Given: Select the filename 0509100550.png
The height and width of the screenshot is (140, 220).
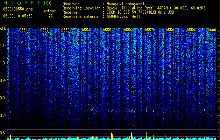Looking at the screenshot, I should [18, 9].
